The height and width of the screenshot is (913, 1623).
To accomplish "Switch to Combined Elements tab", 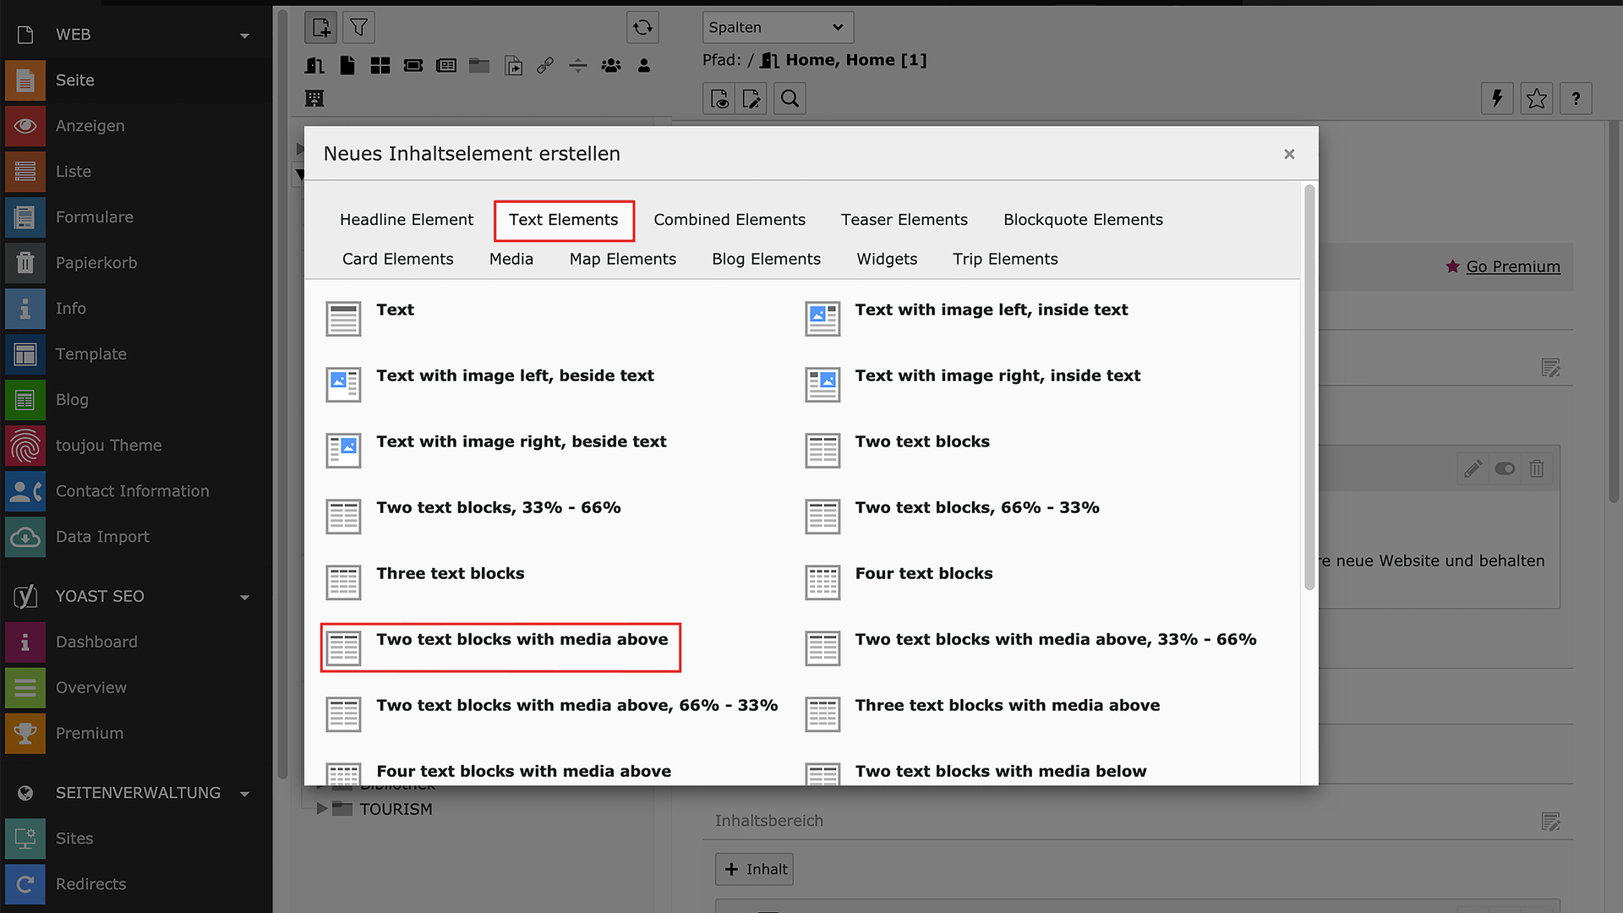I will coord(729,220).
